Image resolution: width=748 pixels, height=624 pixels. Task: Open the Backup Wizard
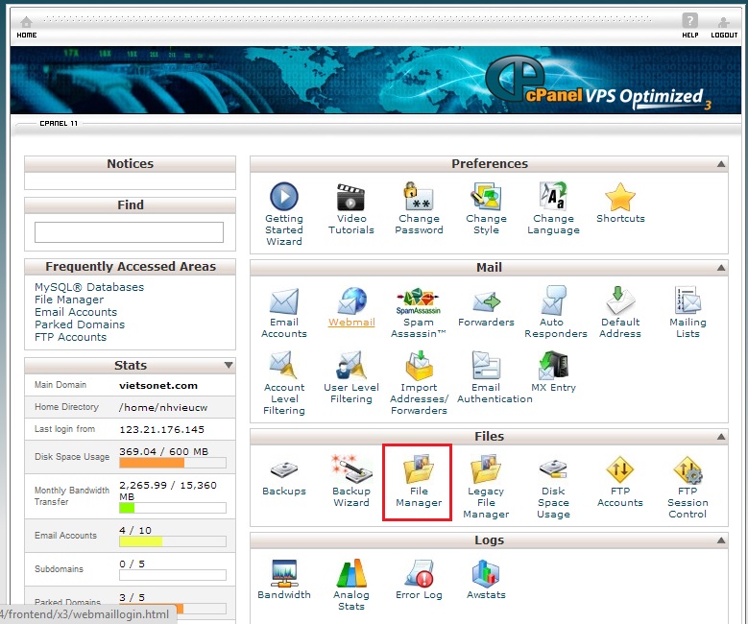tap(351, 481)
